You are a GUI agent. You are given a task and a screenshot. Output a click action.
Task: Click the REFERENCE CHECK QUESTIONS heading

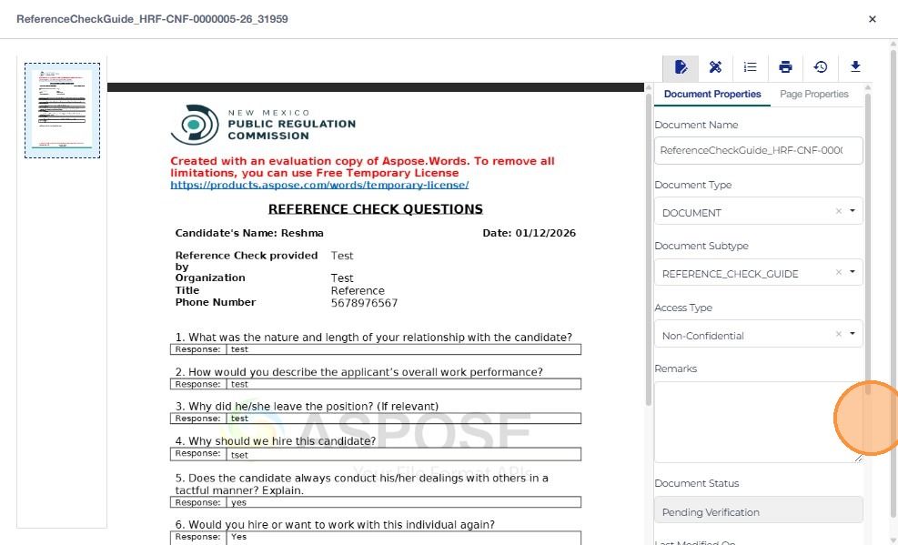point(376,209)
